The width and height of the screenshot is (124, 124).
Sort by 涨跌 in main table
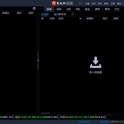click(x=116, y=19)
